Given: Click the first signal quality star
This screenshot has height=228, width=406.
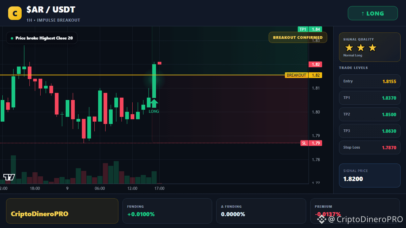Looking at the screenshot, I should [349, 48].
